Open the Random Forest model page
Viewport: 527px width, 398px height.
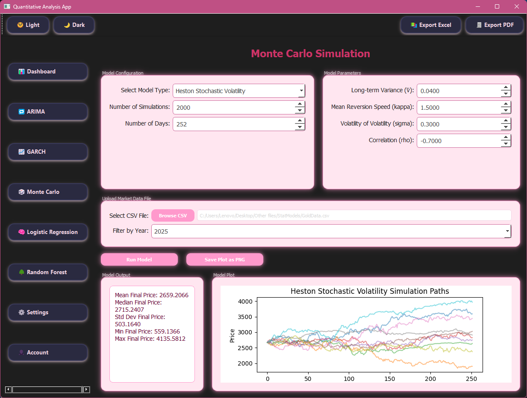click(x=47, y=272)
